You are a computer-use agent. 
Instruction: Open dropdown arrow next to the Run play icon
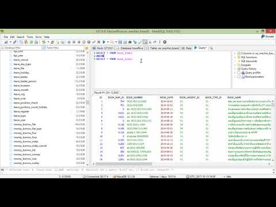pyautogui.click(x=108, y=42)
